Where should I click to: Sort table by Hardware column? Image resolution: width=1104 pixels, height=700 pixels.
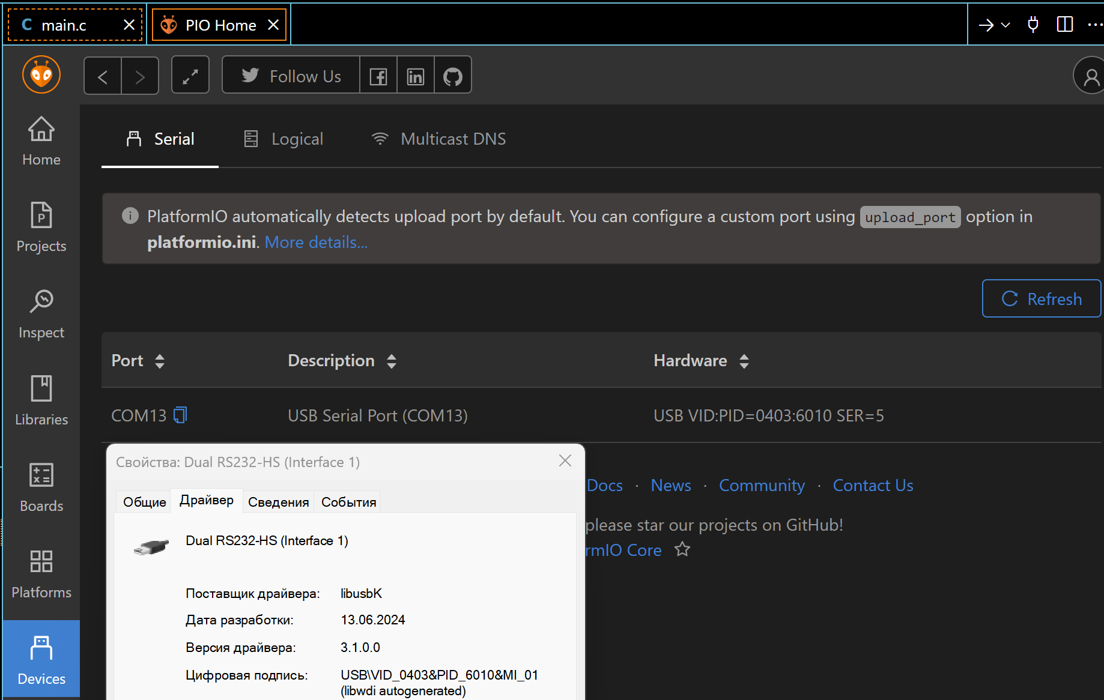(x=744, y=361)
